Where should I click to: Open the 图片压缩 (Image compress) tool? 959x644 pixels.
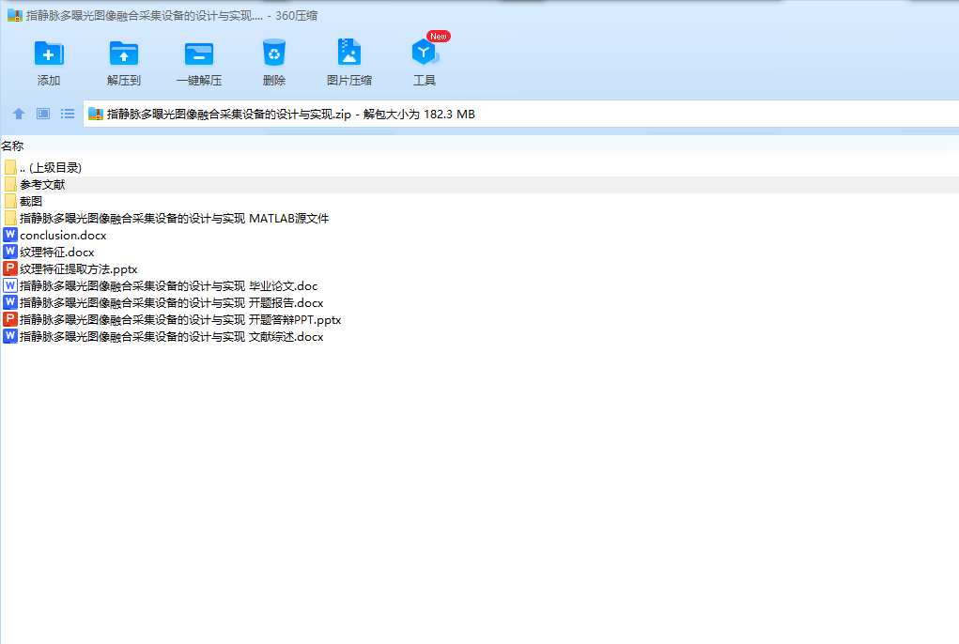click(x=349, y=53)
